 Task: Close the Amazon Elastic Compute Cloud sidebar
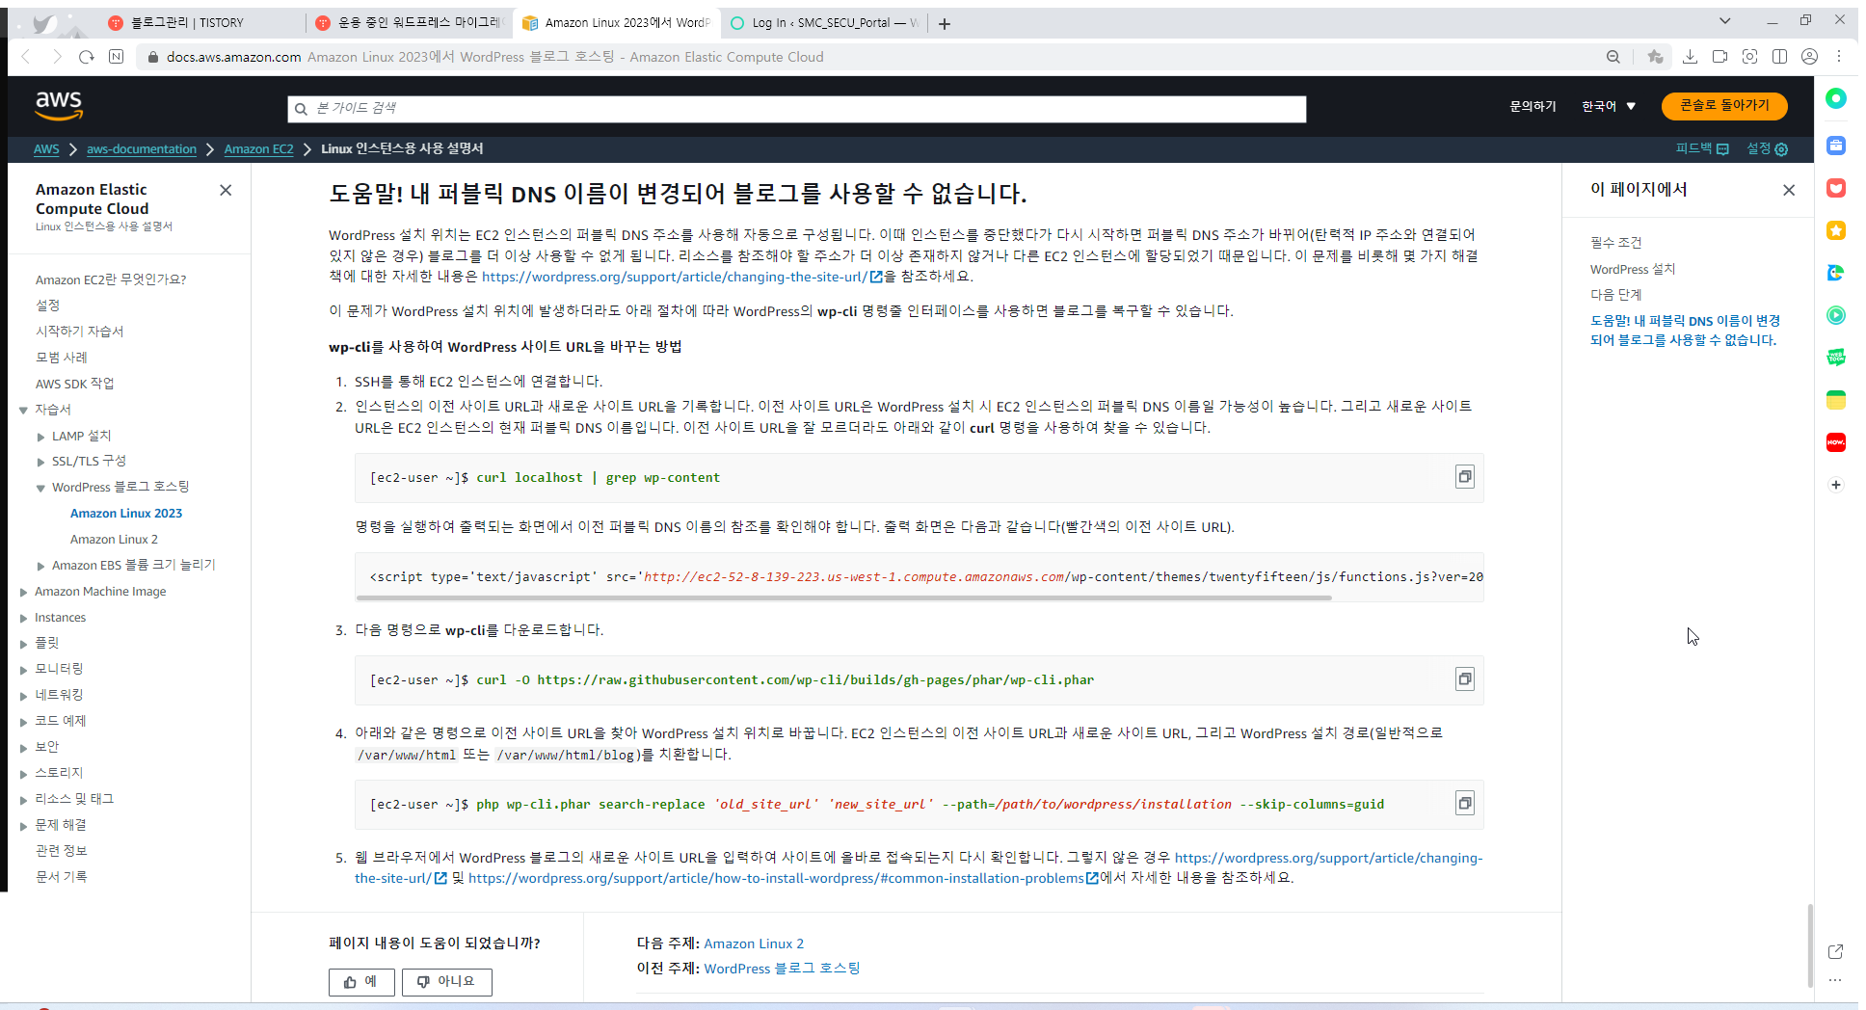pyautogui.click(x=226, y=190)
